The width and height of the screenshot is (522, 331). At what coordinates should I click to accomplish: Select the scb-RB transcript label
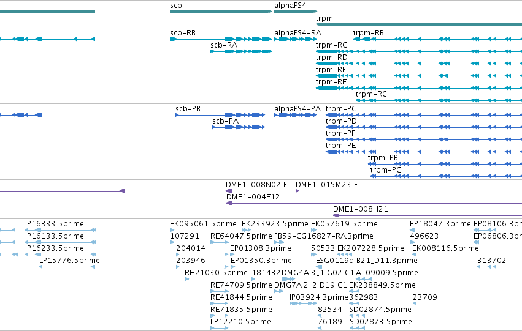[183, 33]
